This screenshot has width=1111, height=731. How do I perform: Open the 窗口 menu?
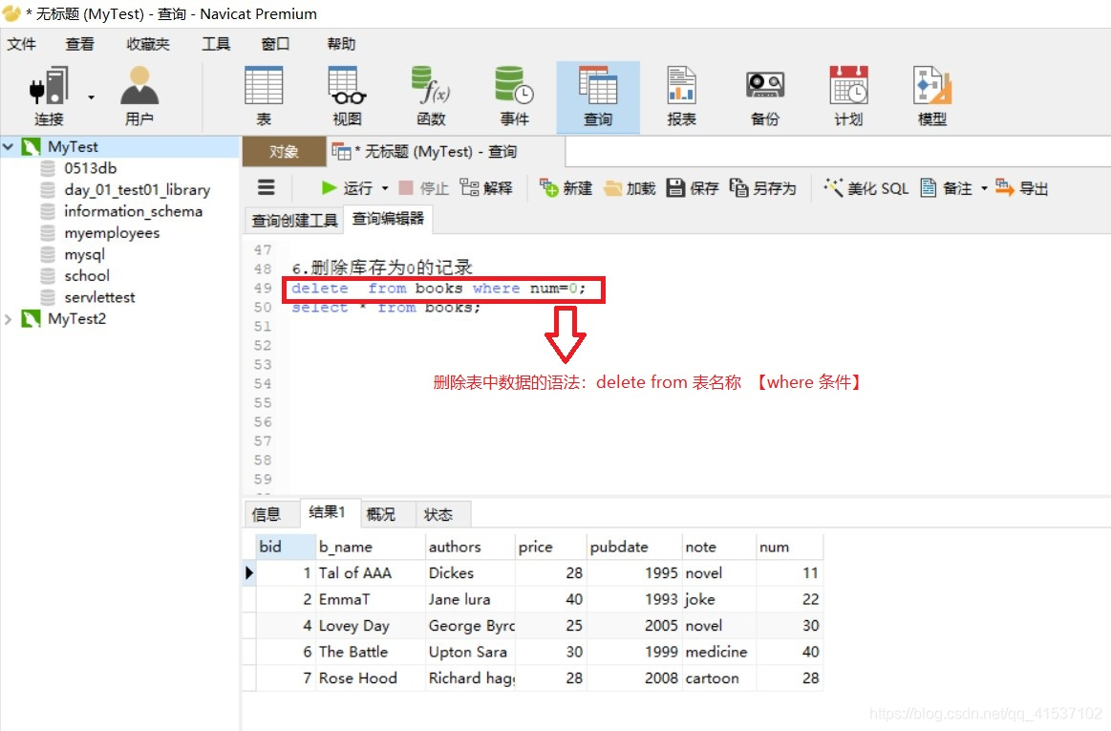tap(276, 44)
